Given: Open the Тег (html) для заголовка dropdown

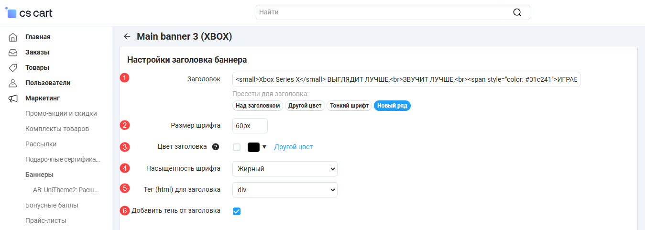Looking at the screenshot, I should click(x=285, y=190).
